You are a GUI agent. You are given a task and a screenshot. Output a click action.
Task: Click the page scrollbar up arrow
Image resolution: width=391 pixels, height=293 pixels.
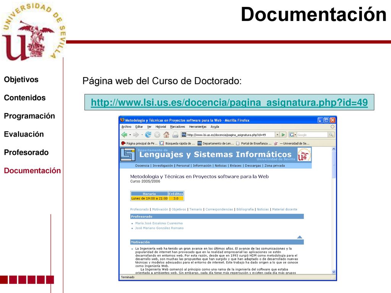(334, 149)
